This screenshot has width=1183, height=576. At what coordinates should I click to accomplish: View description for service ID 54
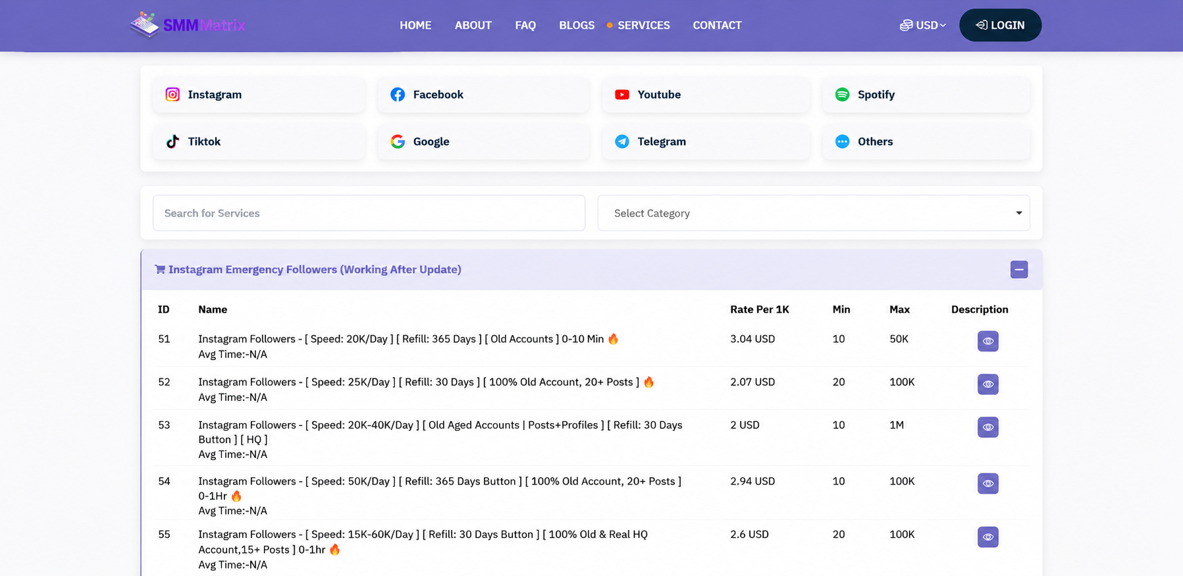click(987, 483)
